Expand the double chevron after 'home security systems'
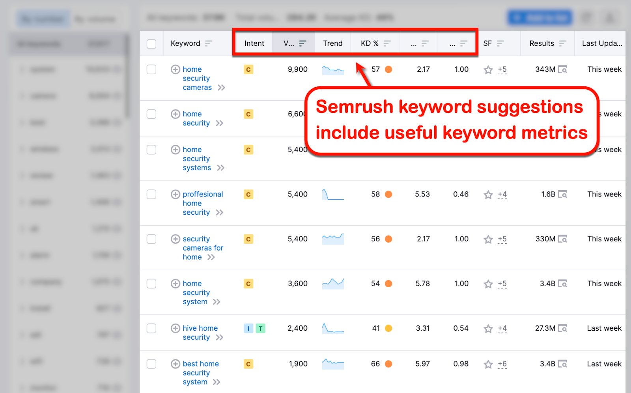Screen dimensions: 631x393 [220, 168]
